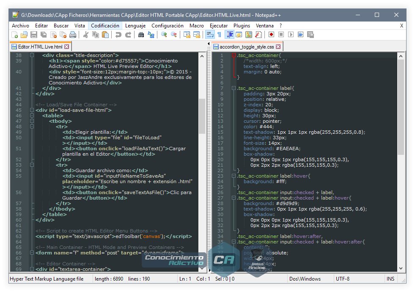This screenshot has height=292, width=415.
Task: Zoom in using the magnifier icon
Action: tap(164, 34)
